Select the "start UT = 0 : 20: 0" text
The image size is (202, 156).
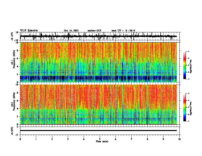coord(123,31)
